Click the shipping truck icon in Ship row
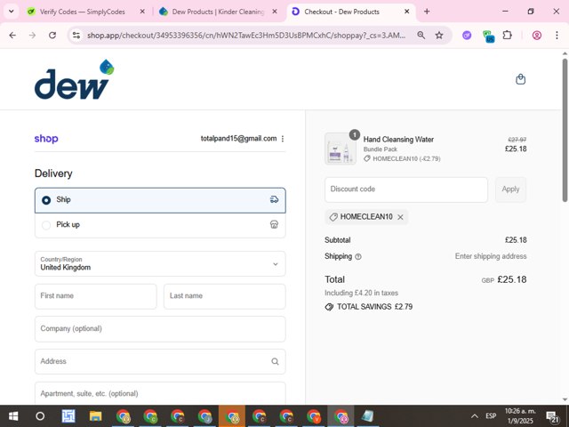Image resolution: width=569 pixels, height=427 pixels. [274, 199]
